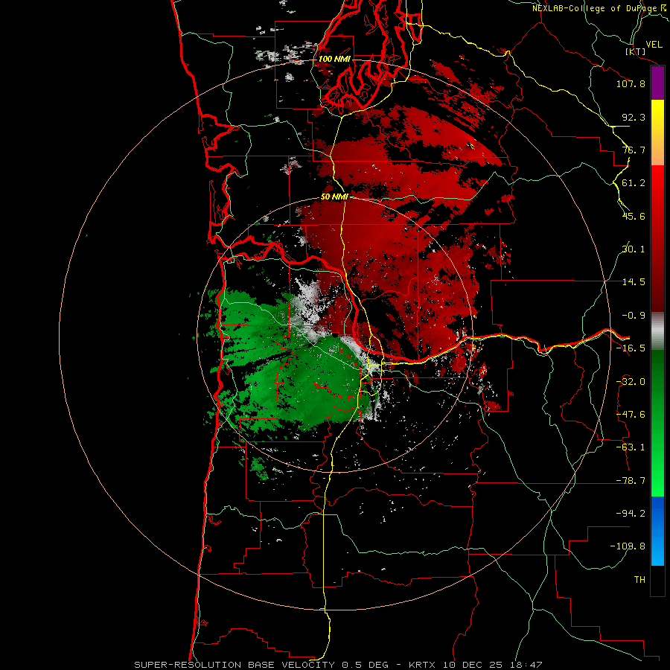This screenshot has height=670, width=670.
Task: Select the 92.3 value on velocity scale
Action: (x=634, y=117)
